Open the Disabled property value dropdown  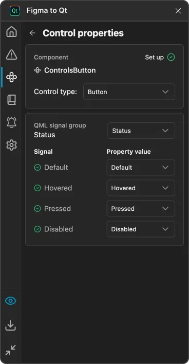click(141, 229)
